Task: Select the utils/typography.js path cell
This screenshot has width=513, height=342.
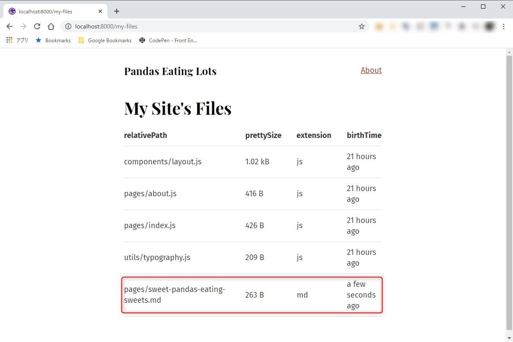Action: [157, 257]
